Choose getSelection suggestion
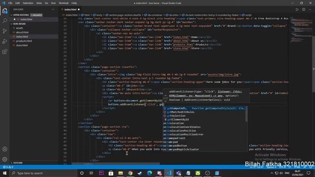The height and width of the screenshot is (177, 315). pos(204,116)
